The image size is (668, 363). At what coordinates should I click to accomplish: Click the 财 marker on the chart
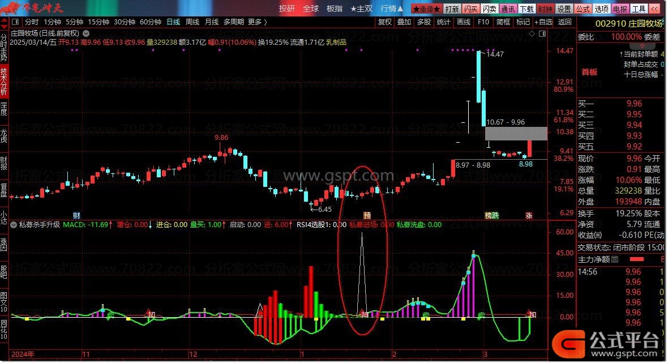(x=76, y=216)
